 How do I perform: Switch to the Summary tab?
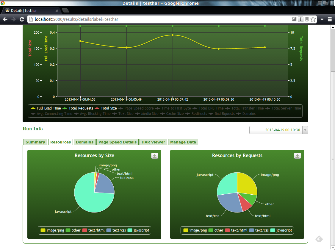click(x=35, y=142)
